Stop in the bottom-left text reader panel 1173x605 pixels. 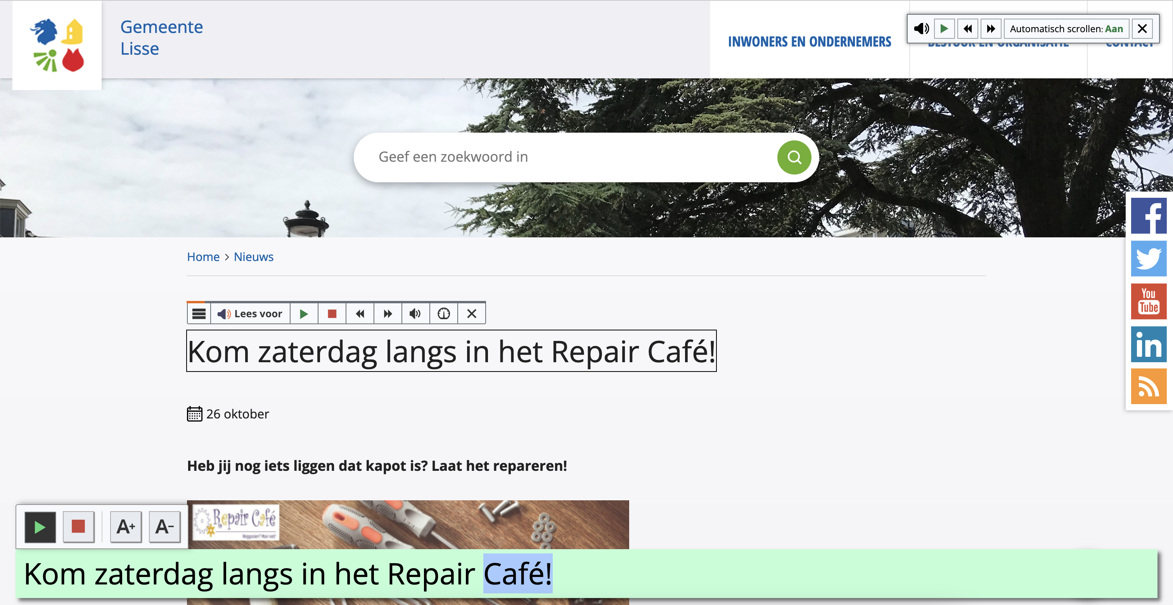point(78,527)
